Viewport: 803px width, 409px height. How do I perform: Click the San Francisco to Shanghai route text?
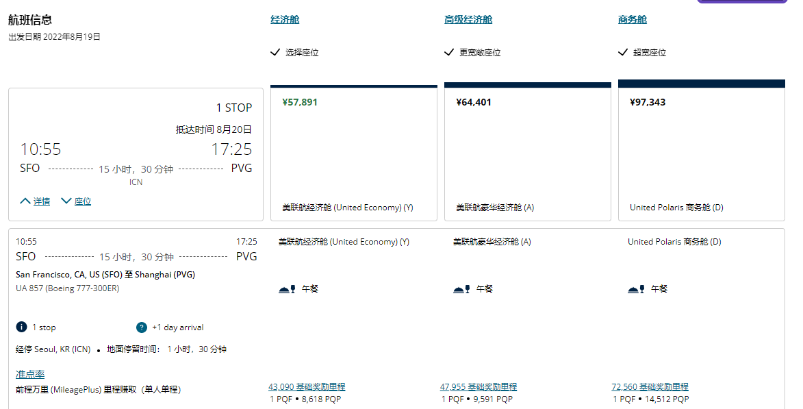click(x=105, y=275)
